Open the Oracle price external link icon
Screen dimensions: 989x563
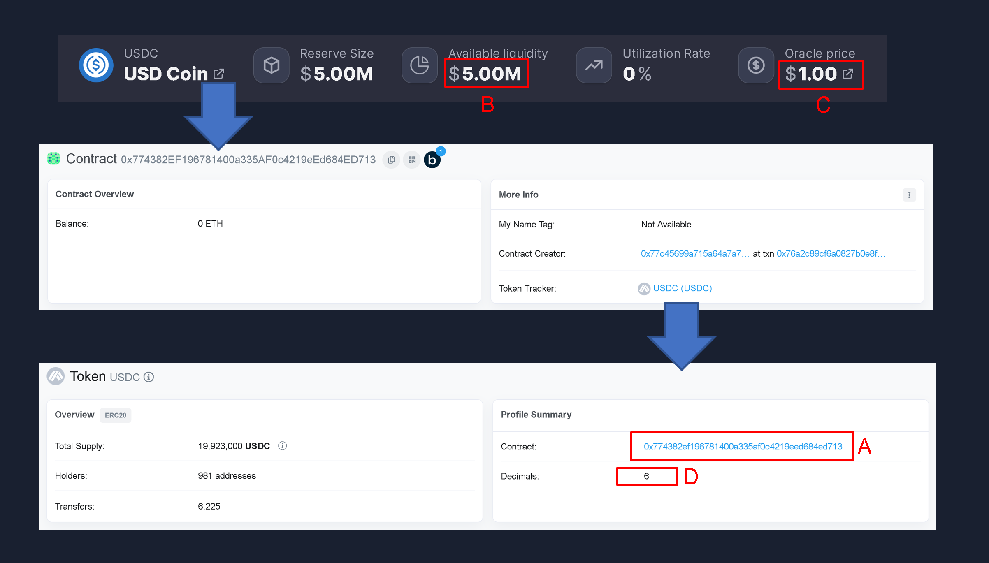tap(848, 74)
